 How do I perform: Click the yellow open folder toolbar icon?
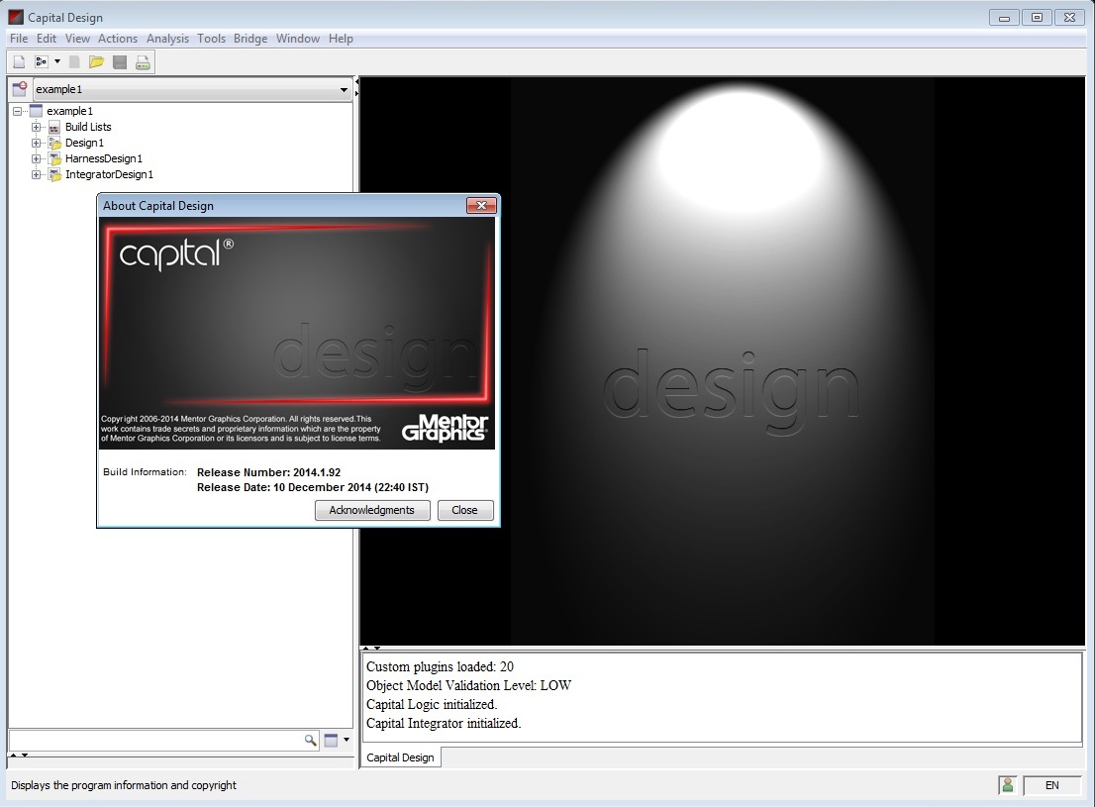coord(96,62)
